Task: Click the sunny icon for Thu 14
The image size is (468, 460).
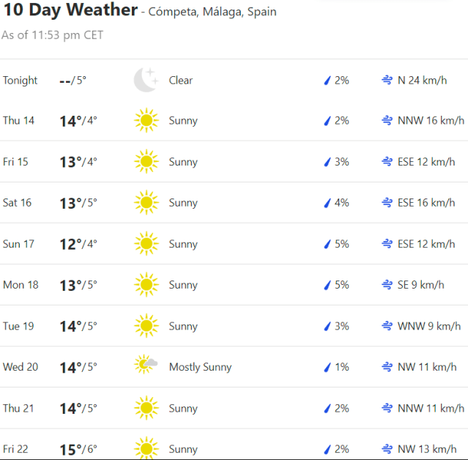Action: point(146,121)
